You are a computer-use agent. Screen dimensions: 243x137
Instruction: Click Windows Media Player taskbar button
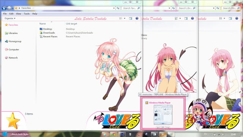tap(163, 134)
